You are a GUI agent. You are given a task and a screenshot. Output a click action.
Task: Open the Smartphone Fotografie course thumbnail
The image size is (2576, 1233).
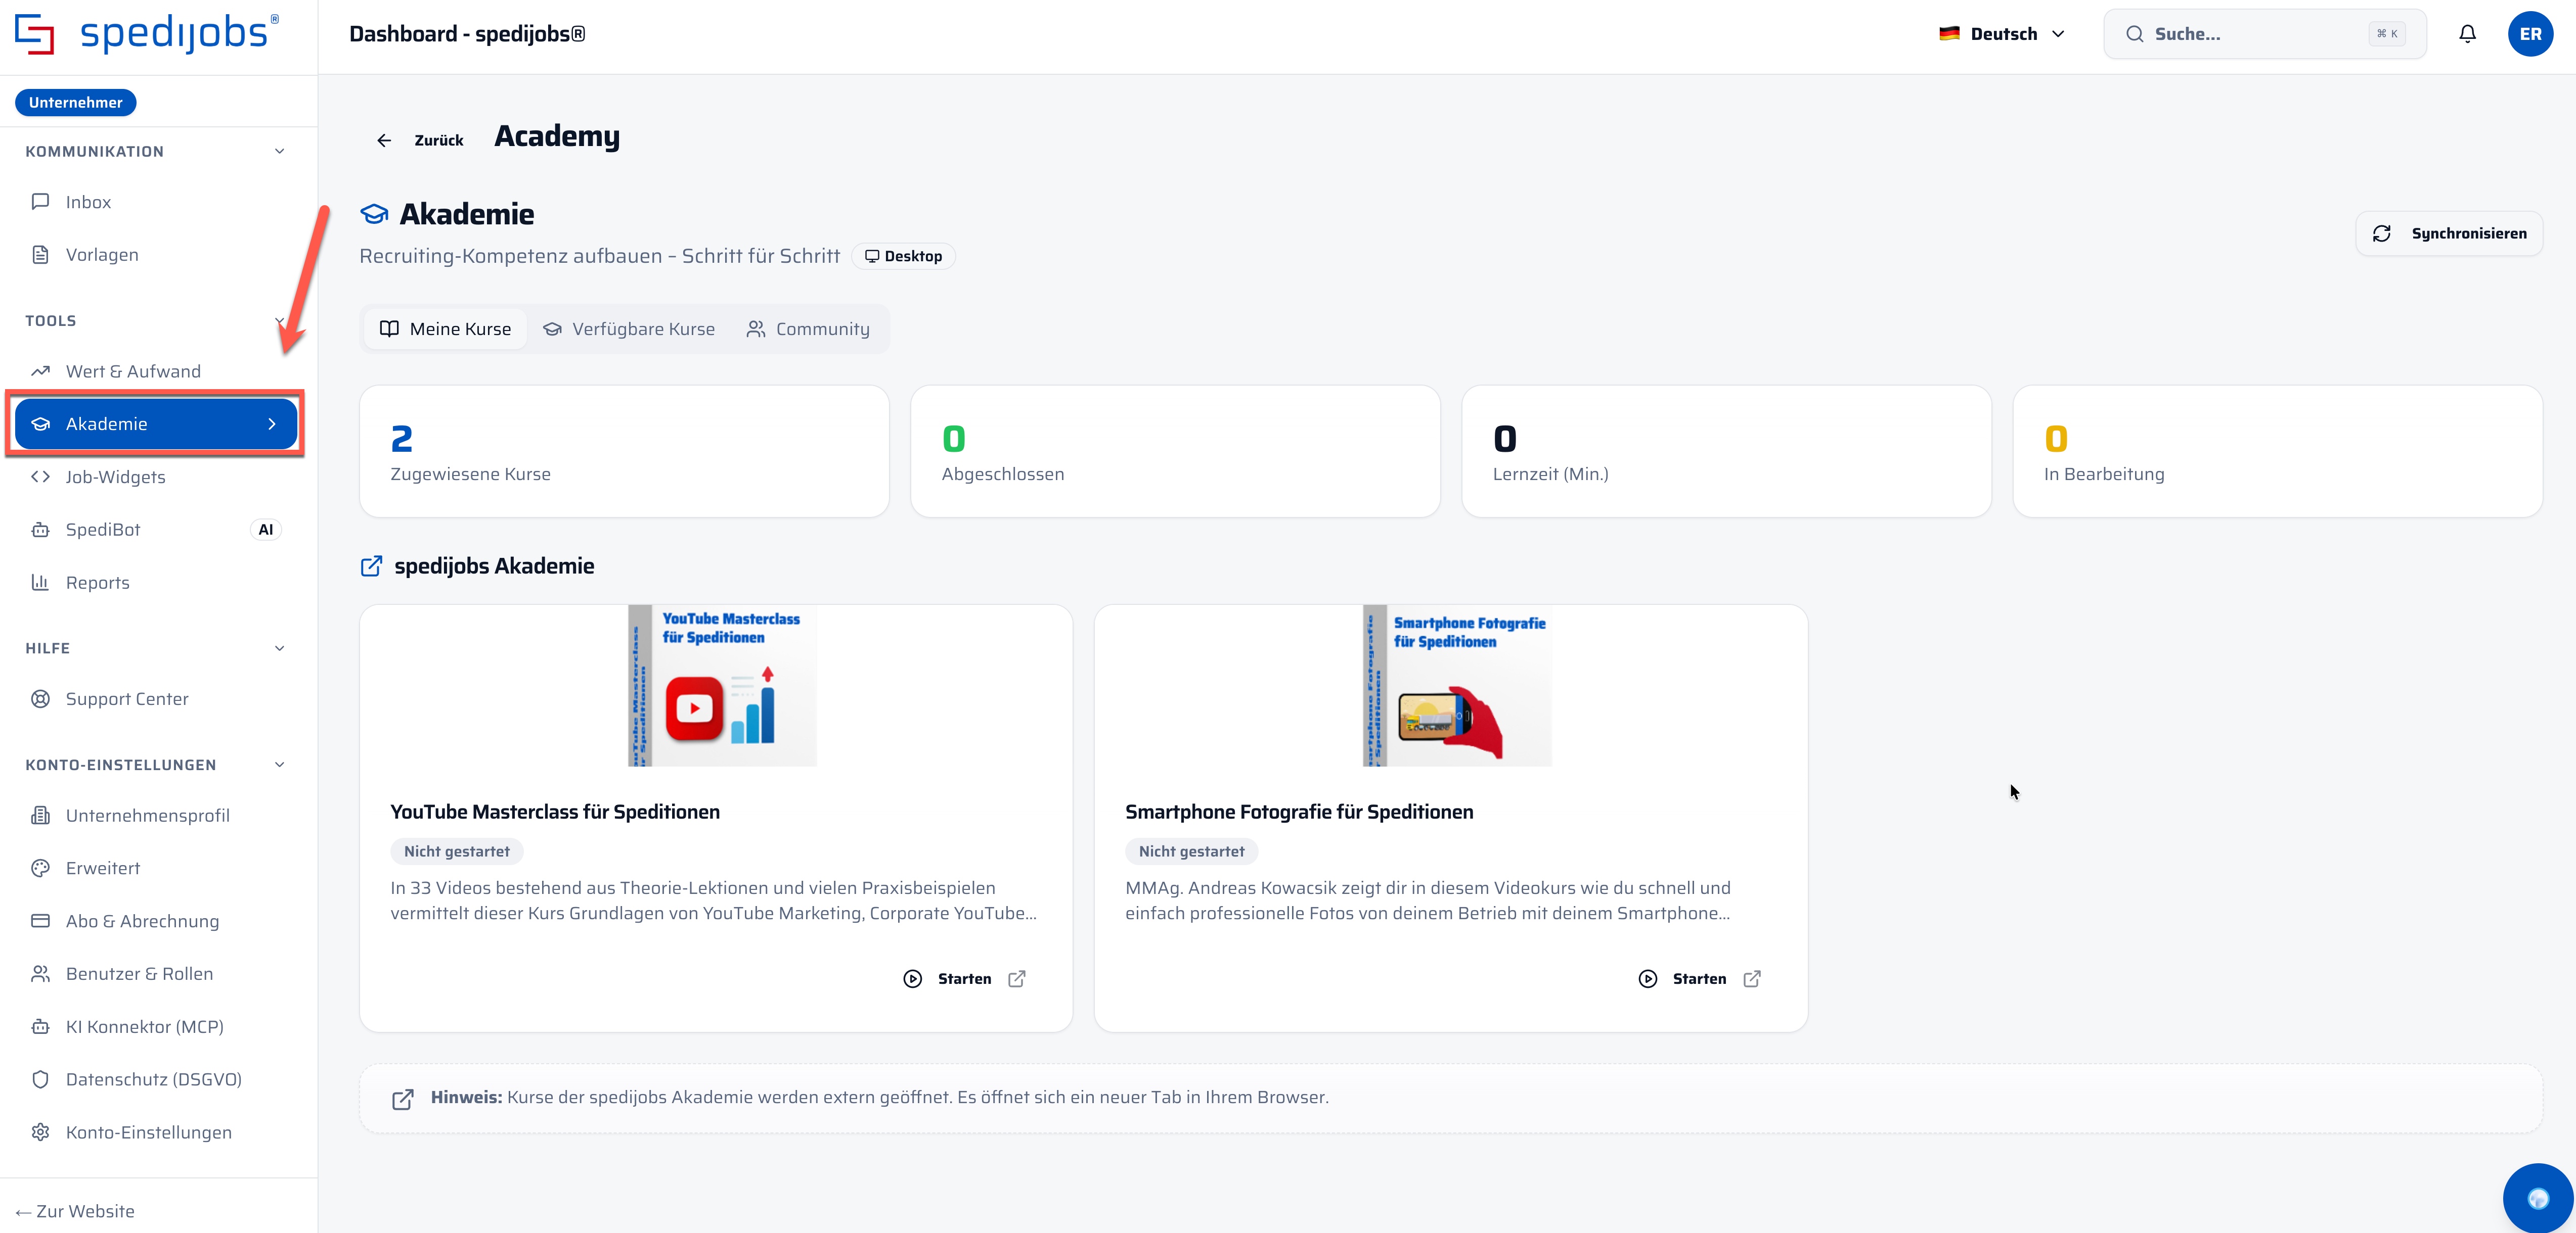pyautogui.click(x=1457, y=686)
